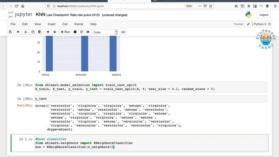Open the Insert menu
The image size is (279, 157).
pos(51,24)
